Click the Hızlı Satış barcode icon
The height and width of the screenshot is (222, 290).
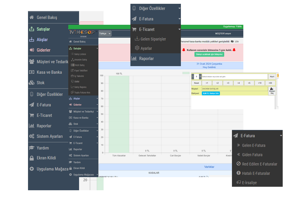click(x=72, y=65)
